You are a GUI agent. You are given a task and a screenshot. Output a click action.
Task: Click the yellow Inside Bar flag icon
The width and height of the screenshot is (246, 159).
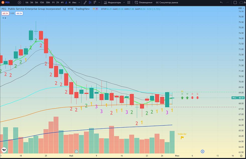point(182,137)
